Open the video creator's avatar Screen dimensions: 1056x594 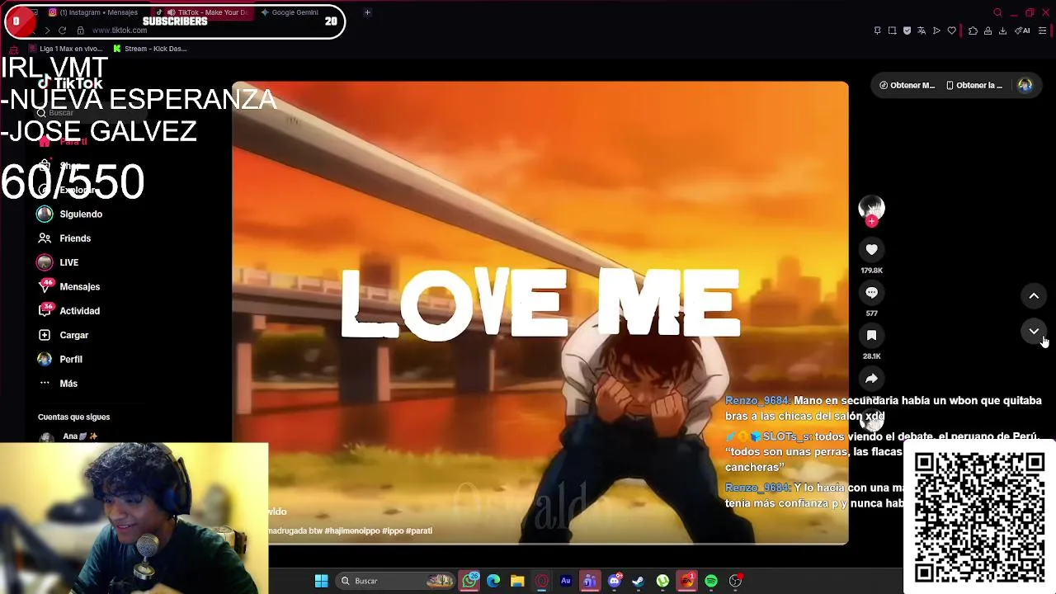(x=871, y=207)
